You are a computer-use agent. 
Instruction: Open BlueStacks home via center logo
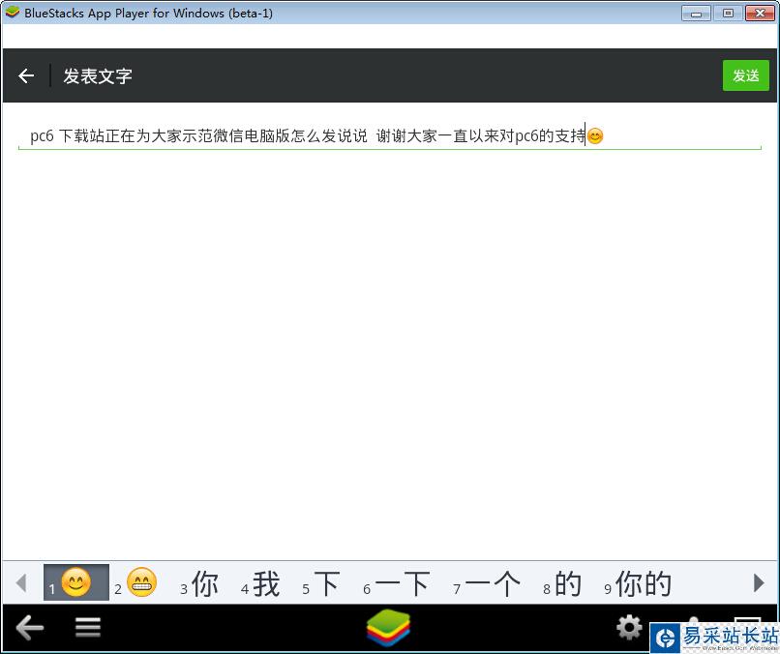tap(388, 628)
